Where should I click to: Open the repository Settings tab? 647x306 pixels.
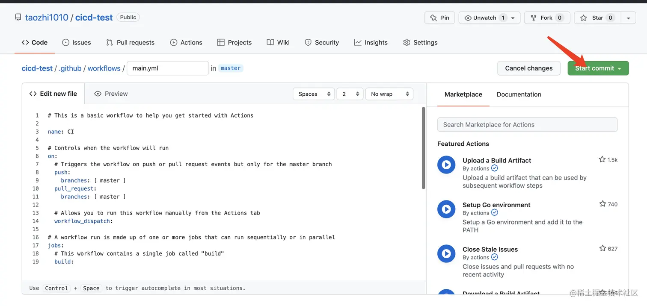click(420, 42)
